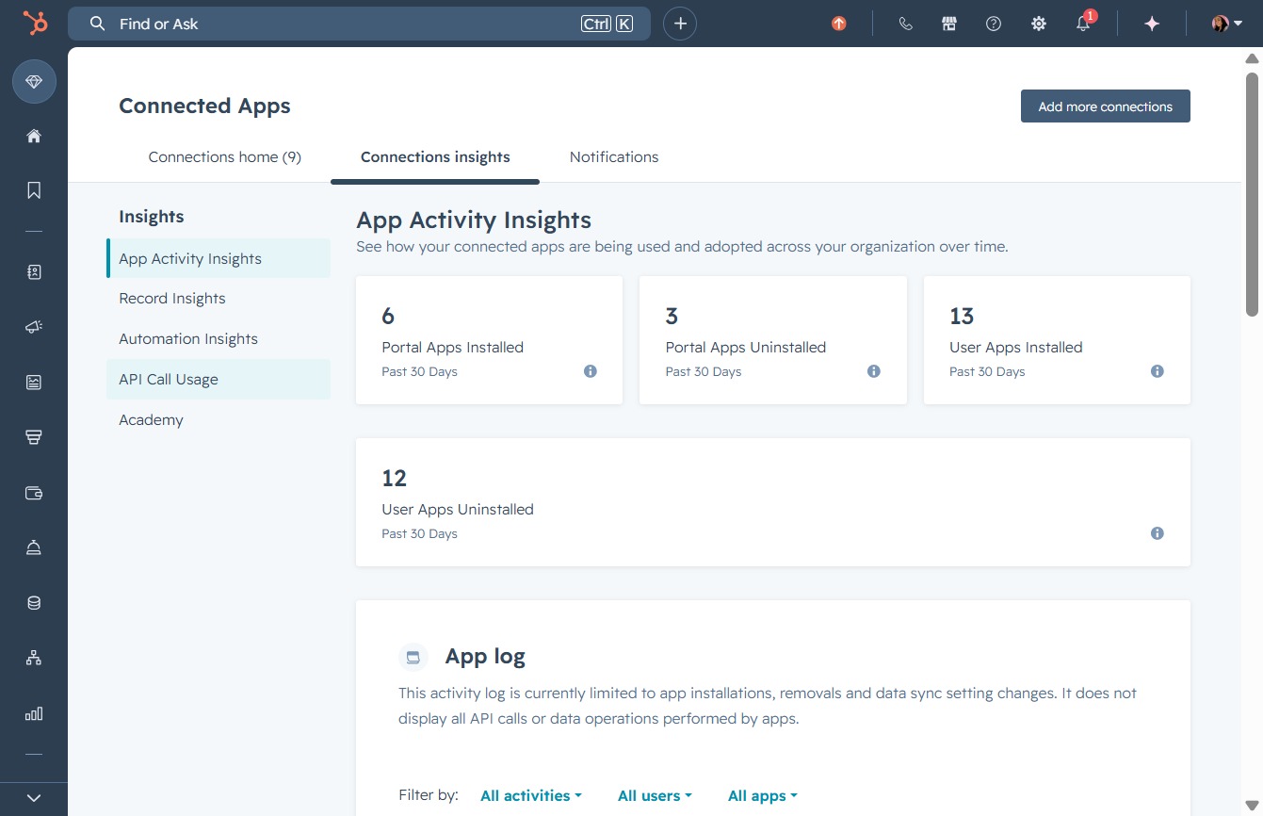Open Academy in the Insights menu
The image size is (1263, 816).
click(x=219, y=420)
